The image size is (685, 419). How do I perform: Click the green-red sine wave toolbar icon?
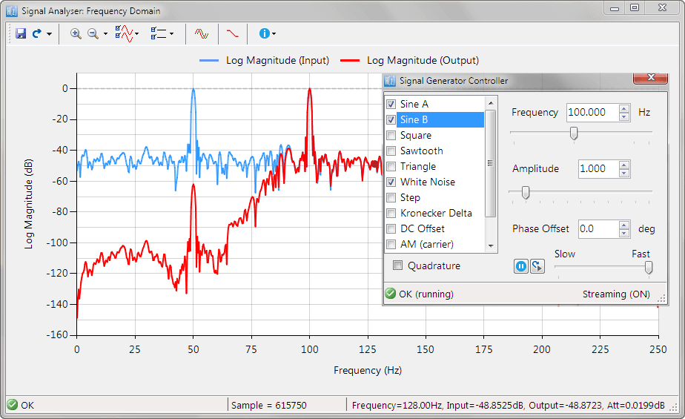tap(202, 33)
